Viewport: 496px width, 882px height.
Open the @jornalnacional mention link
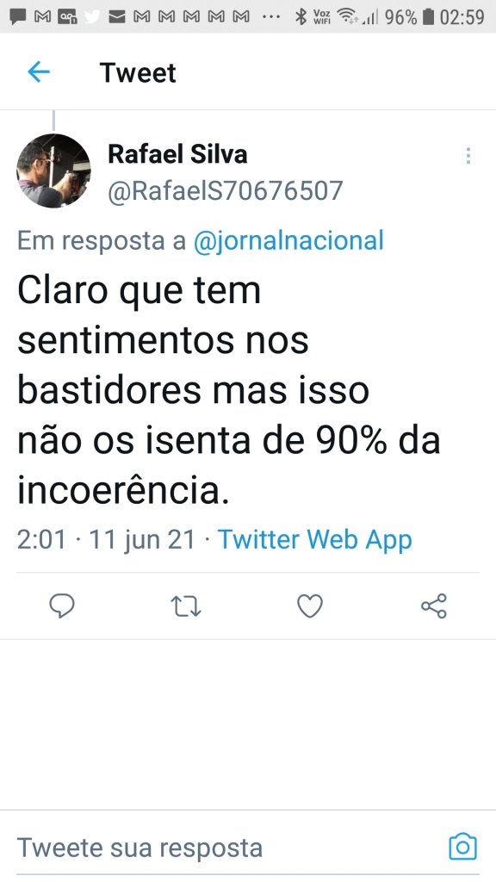[288, 241]
